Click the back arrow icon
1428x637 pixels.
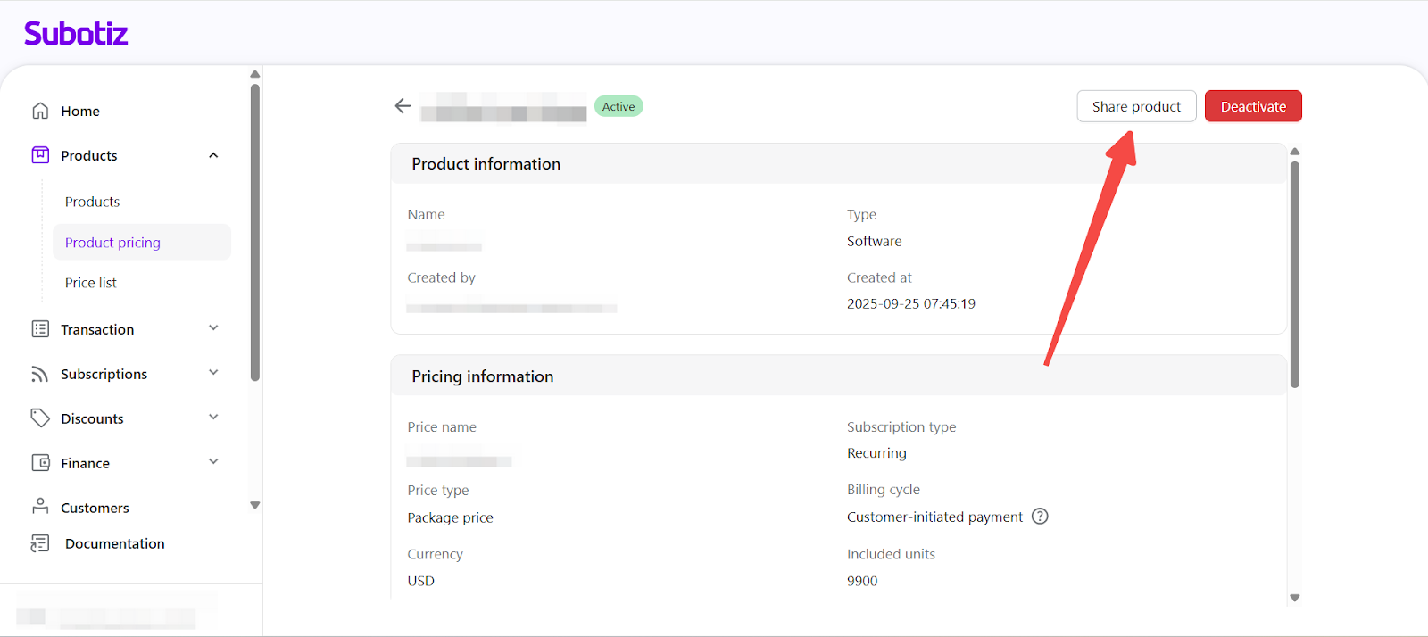(x=403, y=106)
